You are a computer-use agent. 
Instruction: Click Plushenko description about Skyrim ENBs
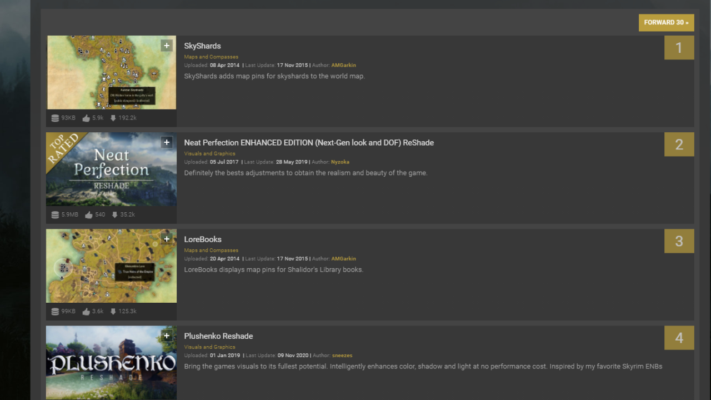(423, 366)
